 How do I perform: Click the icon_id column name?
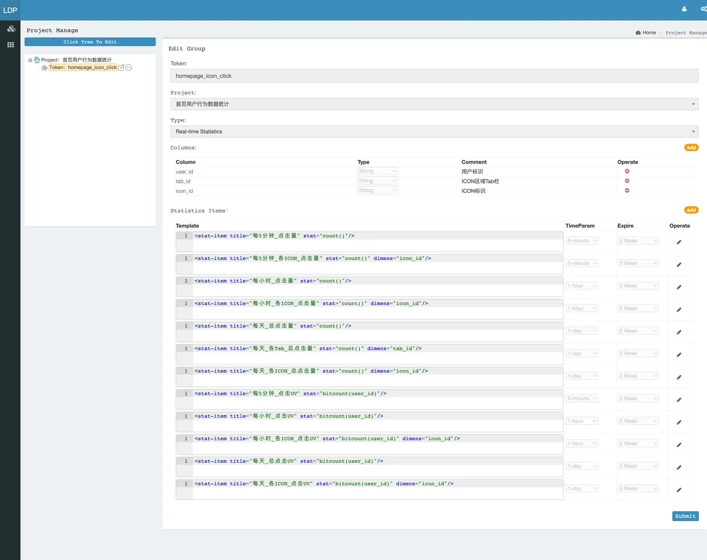click(x=184, y=191)
